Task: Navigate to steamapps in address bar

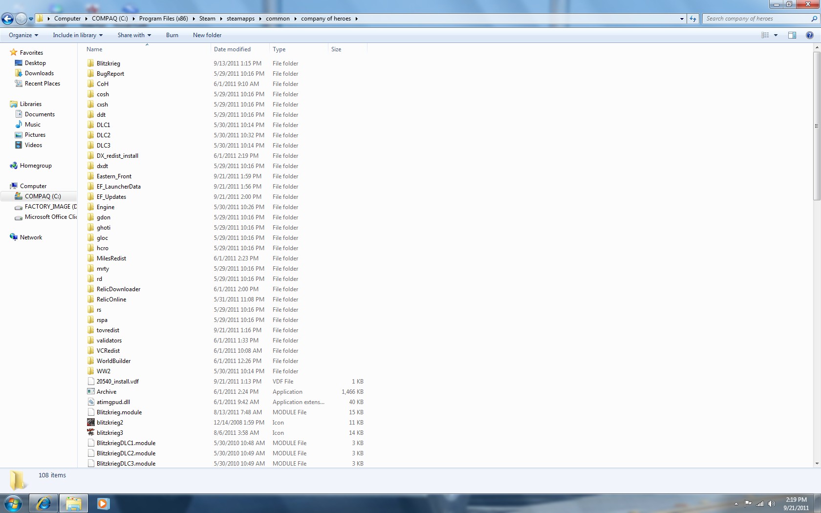Action: pyautogui.click(x=240, y=19)
